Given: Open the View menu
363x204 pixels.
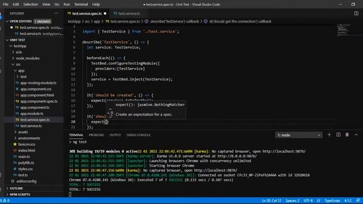Looking at the screenshot, I should coord(46,4).
